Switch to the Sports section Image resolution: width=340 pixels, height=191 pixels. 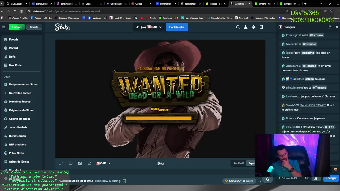click(34, 27)
